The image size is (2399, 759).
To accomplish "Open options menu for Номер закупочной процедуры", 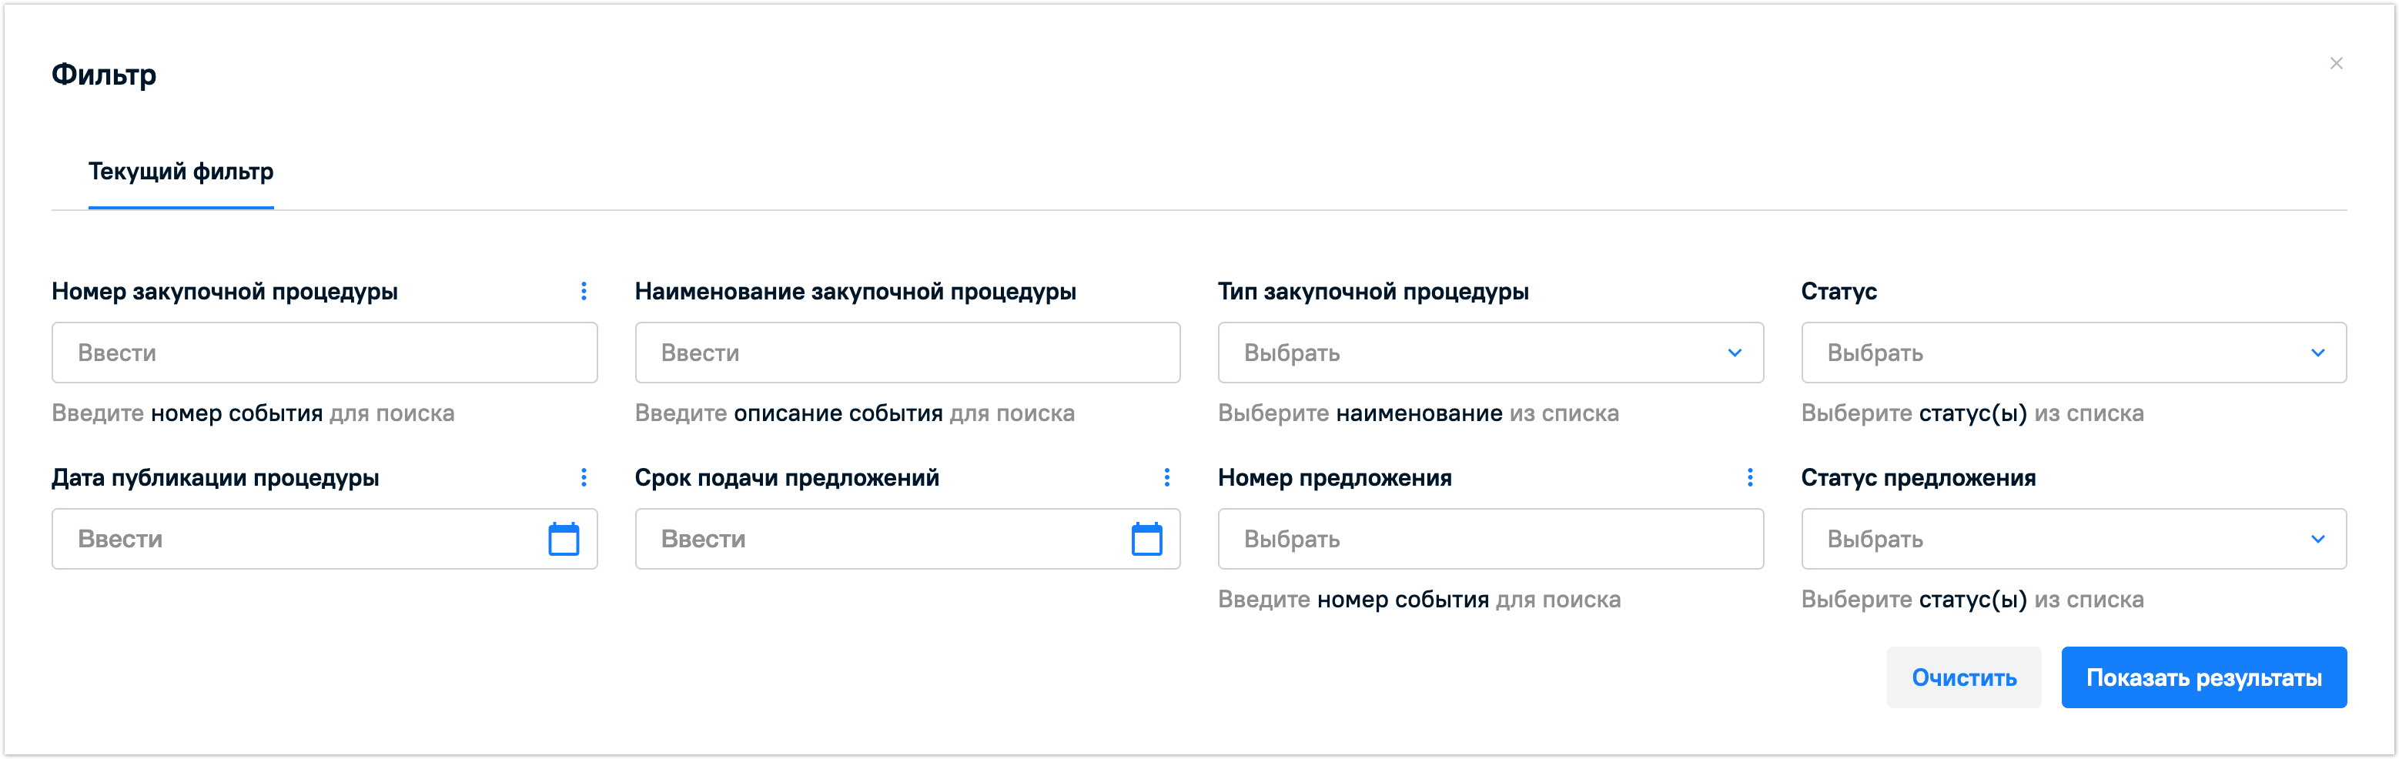I will [584, 292].
